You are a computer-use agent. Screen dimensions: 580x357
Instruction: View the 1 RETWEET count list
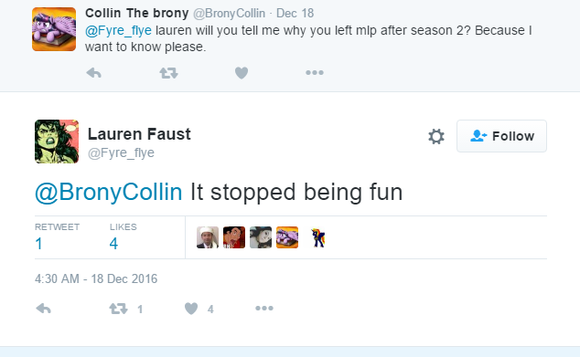tap(57, 237)
